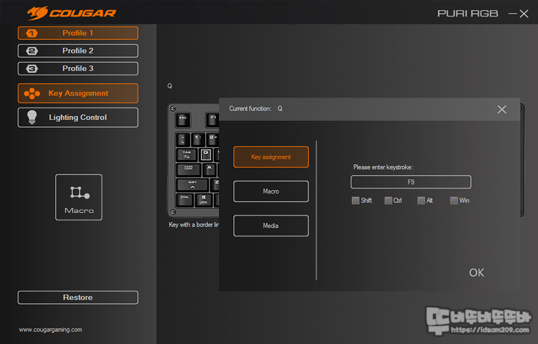The height and width of the screenshot is (344, 538).
Task: Enable the Shift modifier checkbox
Action: coord(356,201)
